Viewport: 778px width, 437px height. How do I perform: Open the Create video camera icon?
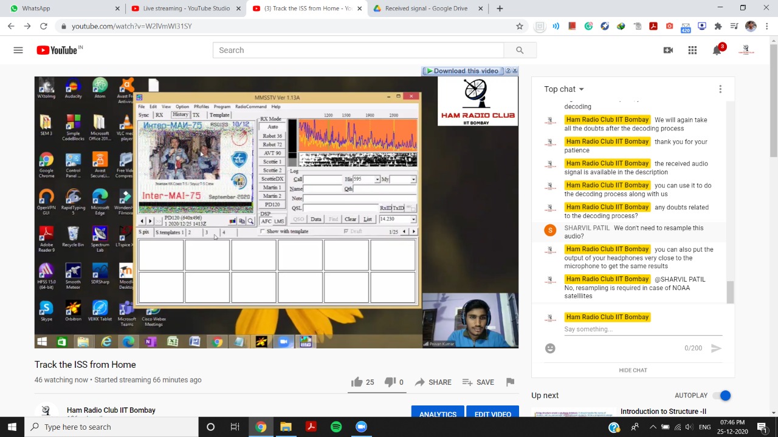point(668,50)
